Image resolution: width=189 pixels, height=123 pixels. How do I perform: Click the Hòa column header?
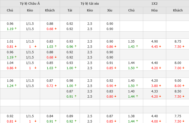(x=154, y=10)
